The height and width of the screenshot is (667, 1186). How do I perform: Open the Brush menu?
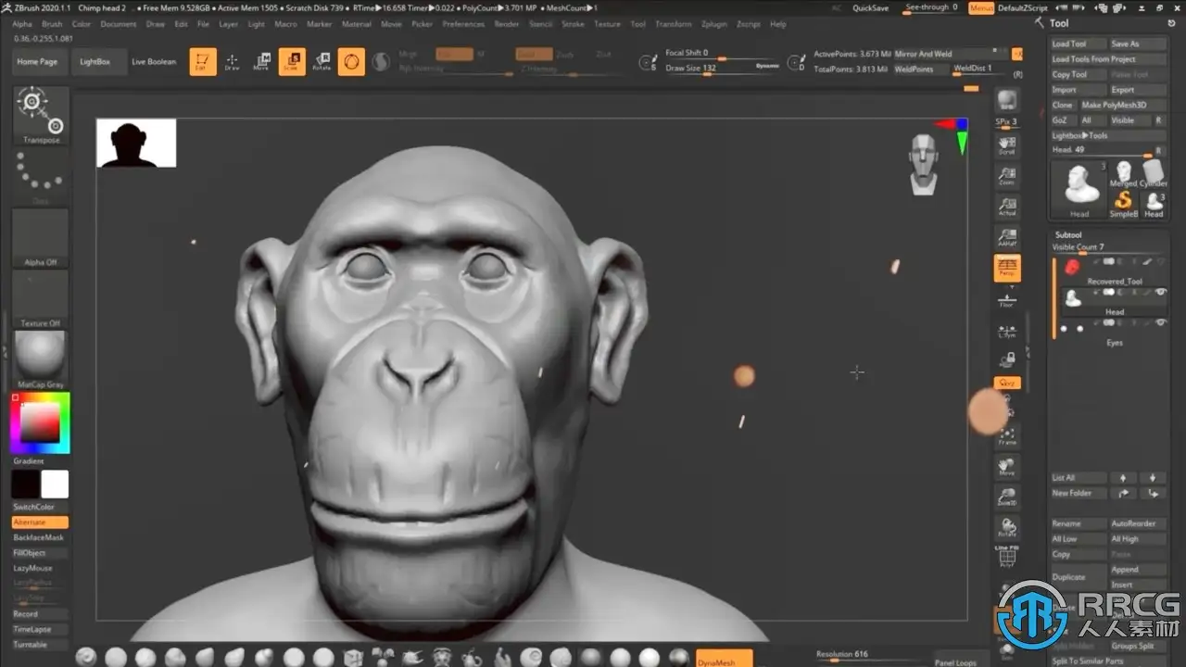52,24
